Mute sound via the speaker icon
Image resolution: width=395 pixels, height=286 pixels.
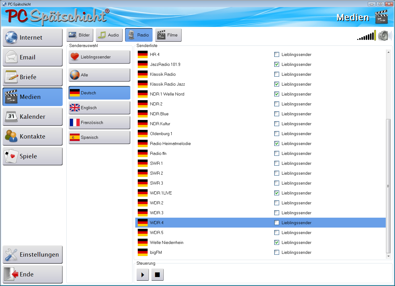(x=385, y=36)
